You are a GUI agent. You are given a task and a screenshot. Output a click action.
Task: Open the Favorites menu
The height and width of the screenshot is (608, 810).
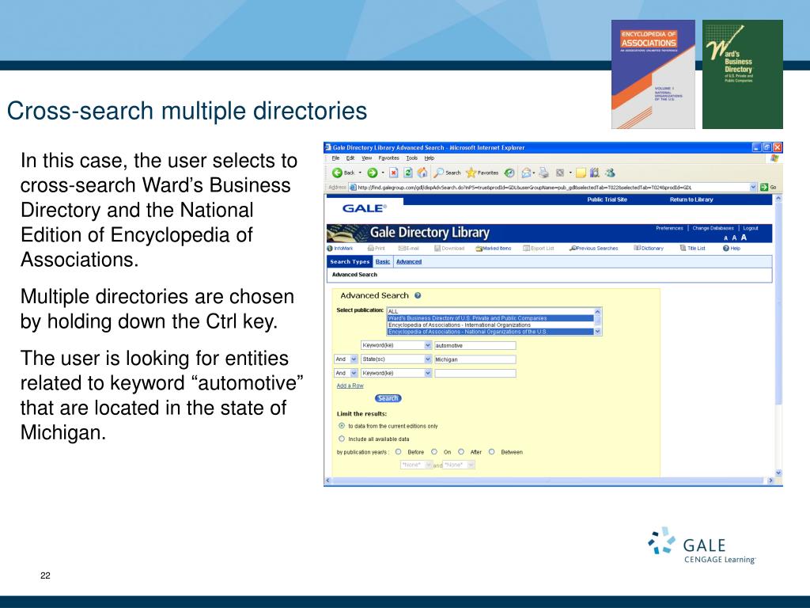click(x=388, y=158)
